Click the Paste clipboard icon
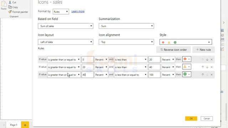228x128 pixels. 4,4
